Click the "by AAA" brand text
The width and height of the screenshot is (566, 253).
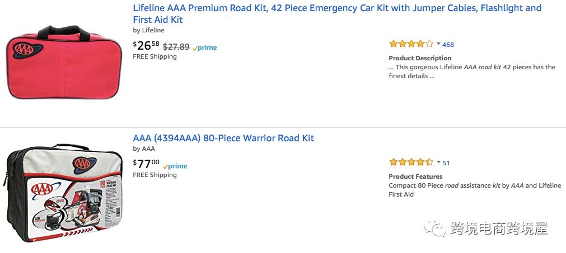click(144, 149)
